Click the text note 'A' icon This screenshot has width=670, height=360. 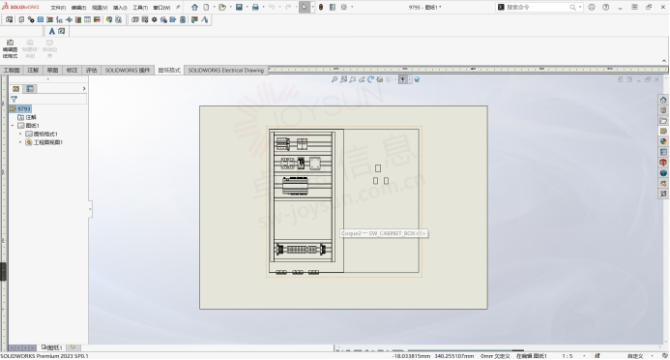click(51, 31)
